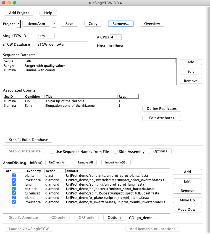Click the # CPUs field
Image resolution: width=210 pixels, height=234 pixels.
coord(116,37)
